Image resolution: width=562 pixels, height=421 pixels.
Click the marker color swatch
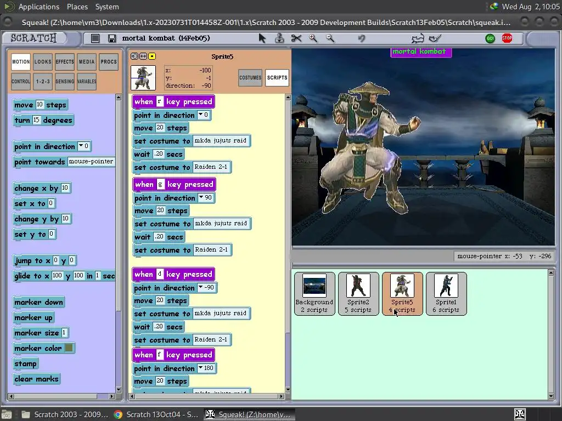point(69,348)
